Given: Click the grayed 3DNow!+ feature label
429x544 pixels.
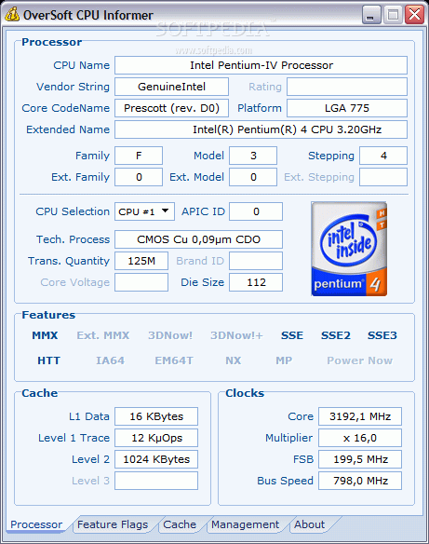Looking at the screenshot, I should coord(236,335).
